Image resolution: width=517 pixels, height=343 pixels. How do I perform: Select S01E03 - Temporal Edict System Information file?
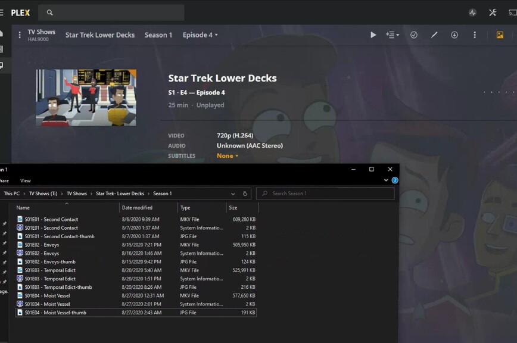pos(136,279)
